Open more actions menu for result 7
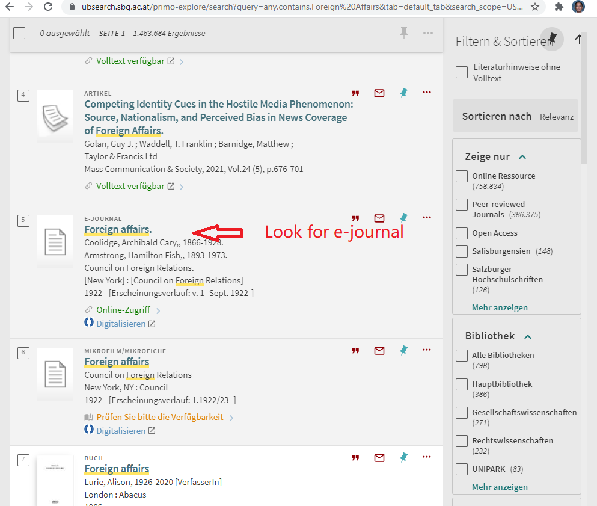This screenshot has width=597, height=506. (x=427, y=457)
